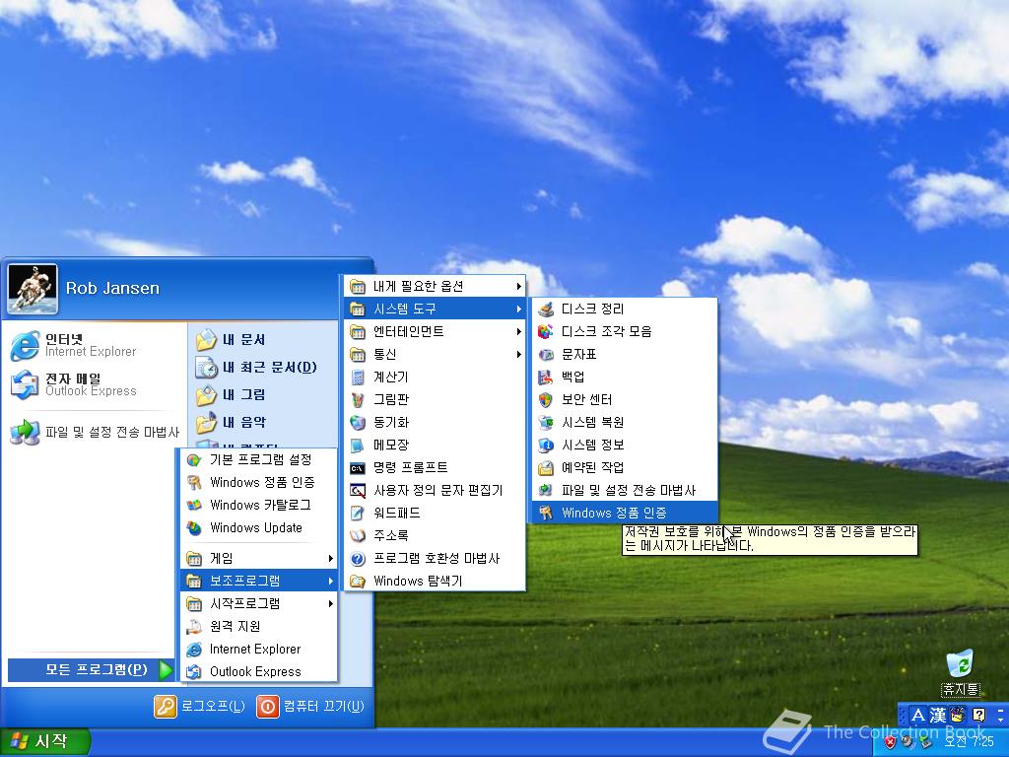Click 모든 프로그램 green arrow

coord(166,670)
